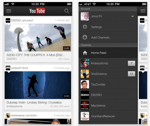Tap battery icon in AT&T status bar
Image resolution: width=150 pixels, height=126 pixels.
pyautogui.click(x=144, y=4)
